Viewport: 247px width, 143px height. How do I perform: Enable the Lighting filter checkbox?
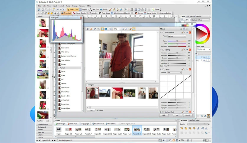tap(163, 50)
